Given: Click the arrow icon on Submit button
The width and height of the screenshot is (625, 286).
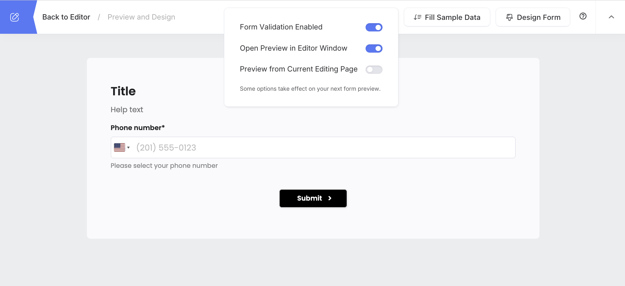Looking at the screenshot, I should [330, 198].
